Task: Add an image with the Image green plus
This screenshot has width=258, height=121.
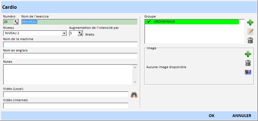Action: 248,54
